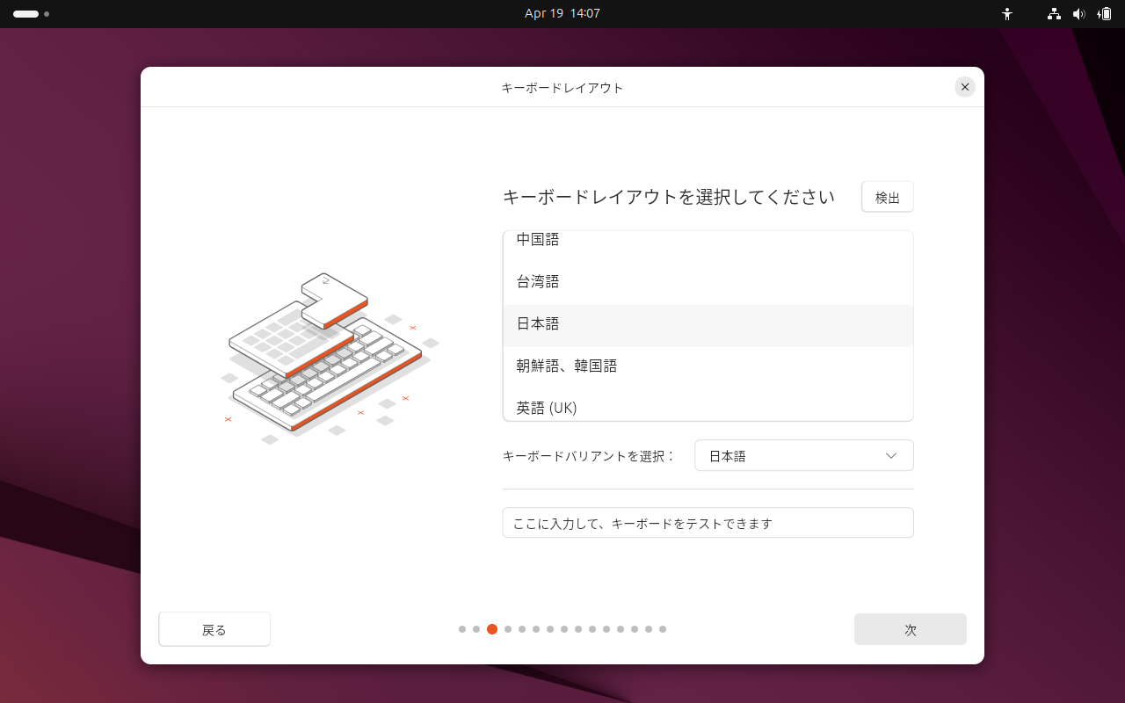Select 朝鮮語、韓国語 in the layout list

tap(708, 366)
